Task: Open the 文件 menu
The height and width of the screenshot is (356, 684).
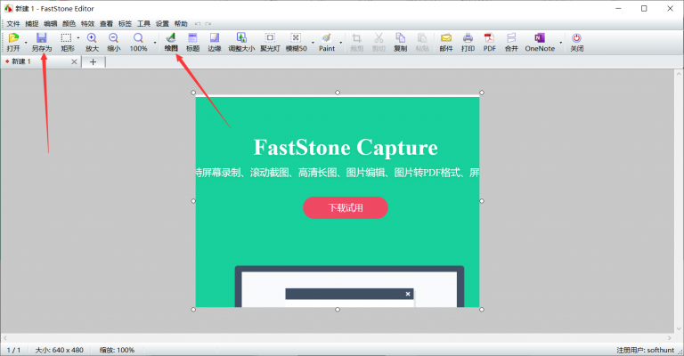Action: [13, 23]
